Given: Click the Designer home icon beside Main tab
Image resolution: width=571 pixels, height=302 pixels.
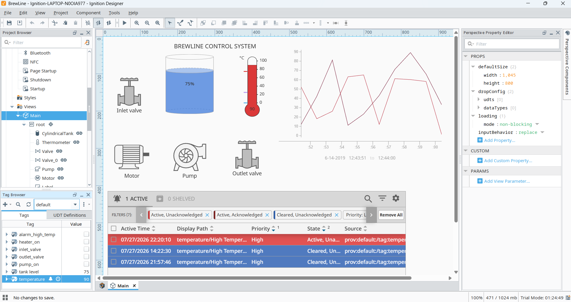Looking at the screenshot, I should coord(102,286).
